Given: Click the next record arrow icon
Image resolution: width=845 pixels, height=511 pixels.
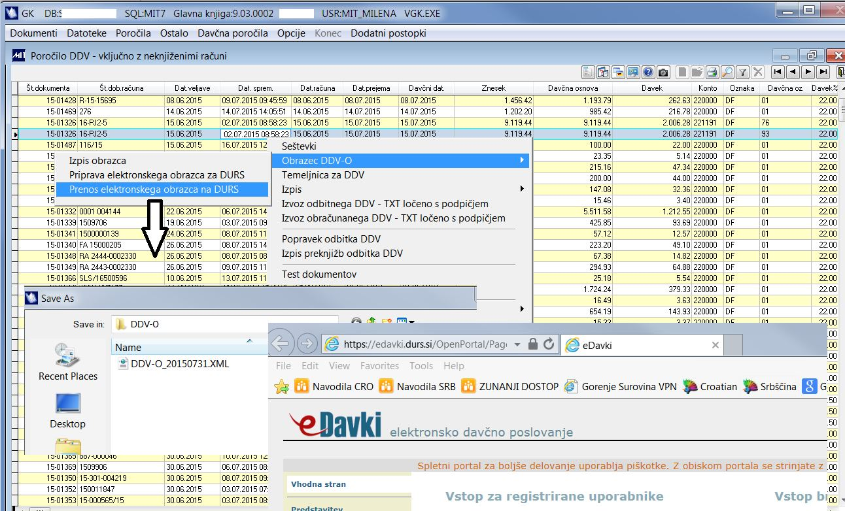Looking at the screenshot, I should (x=808, y=73).
